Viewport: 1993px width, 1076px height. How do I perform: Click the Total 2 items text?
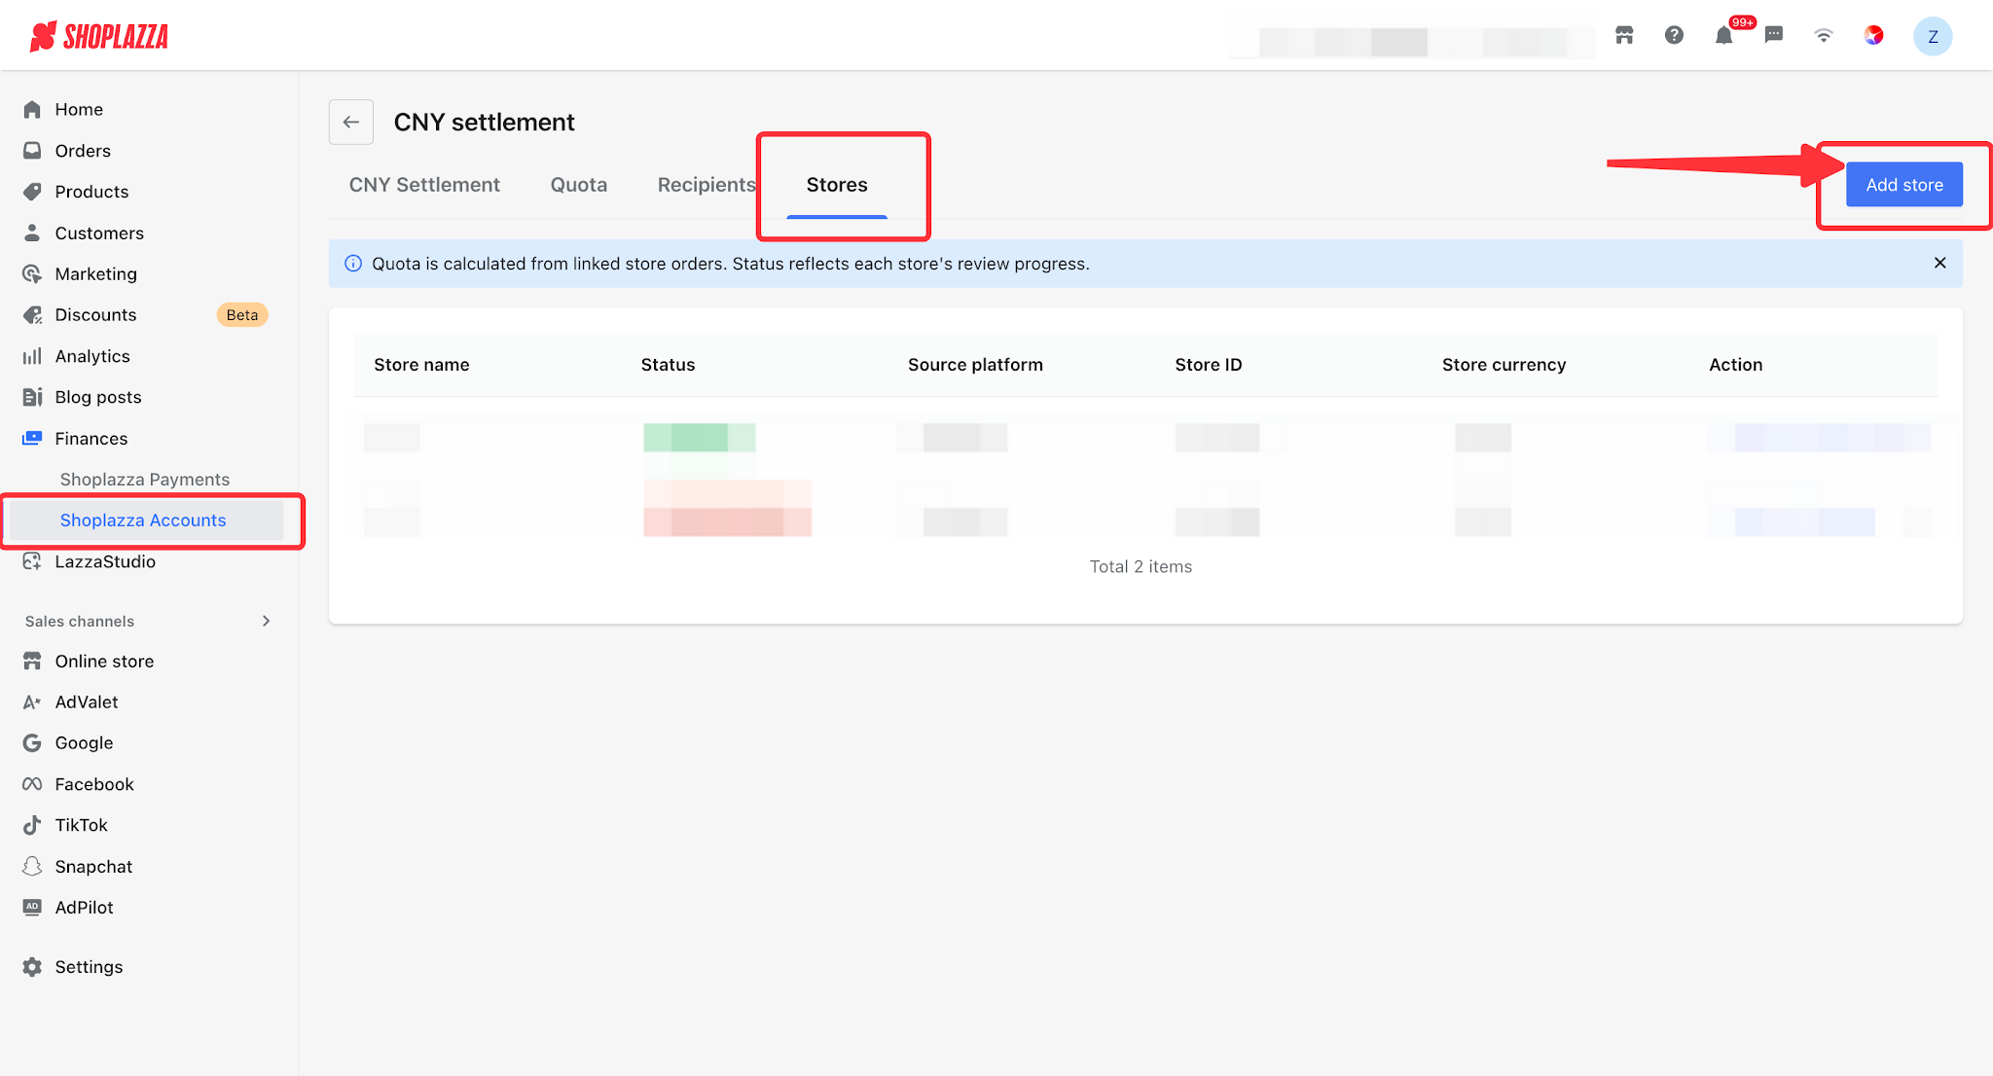(1141, 567)
